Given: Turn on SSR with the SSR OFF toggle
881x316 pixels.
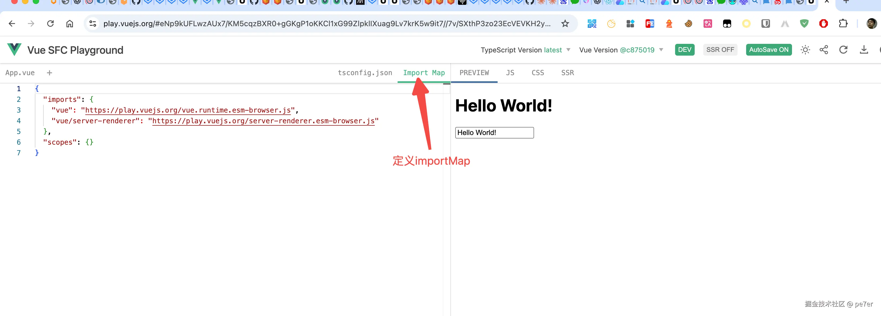Looking at the screenshot, I should coord(720,50).
